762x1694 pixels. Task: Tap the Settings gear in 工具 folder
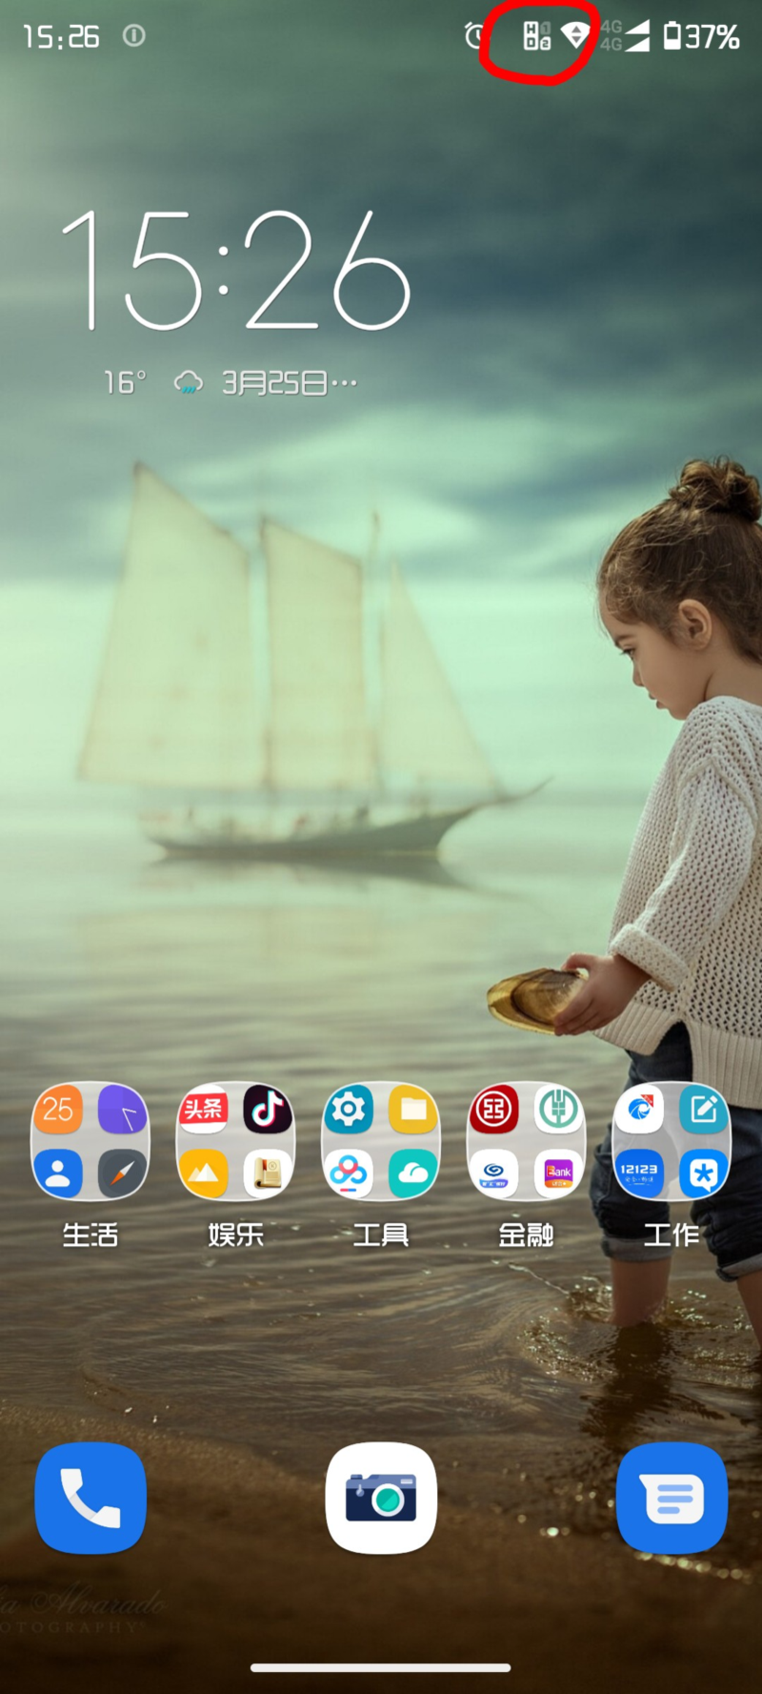tap(349, 1109)
